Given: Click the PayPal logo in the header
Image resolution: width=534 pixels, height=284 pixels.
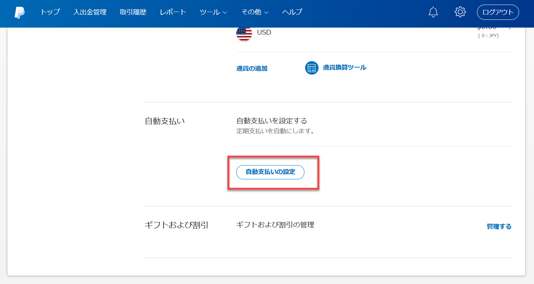Looking at the screenshot, I should click(x=19, y=12).
